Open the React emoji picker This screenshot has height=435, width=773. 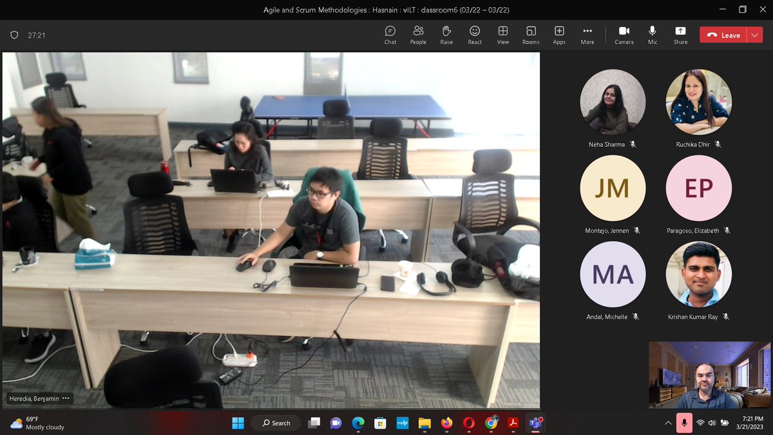tap(475, 35)
